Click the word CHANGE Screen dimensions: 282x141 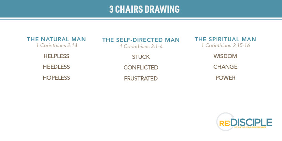[x=225, y=67]
